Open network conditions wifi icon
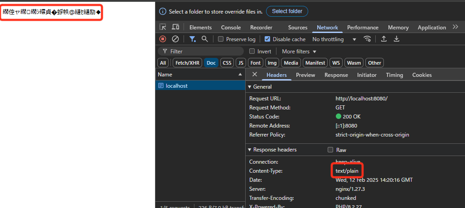The width and height of the screenshot is (465, 208). (x=368, y=39)
